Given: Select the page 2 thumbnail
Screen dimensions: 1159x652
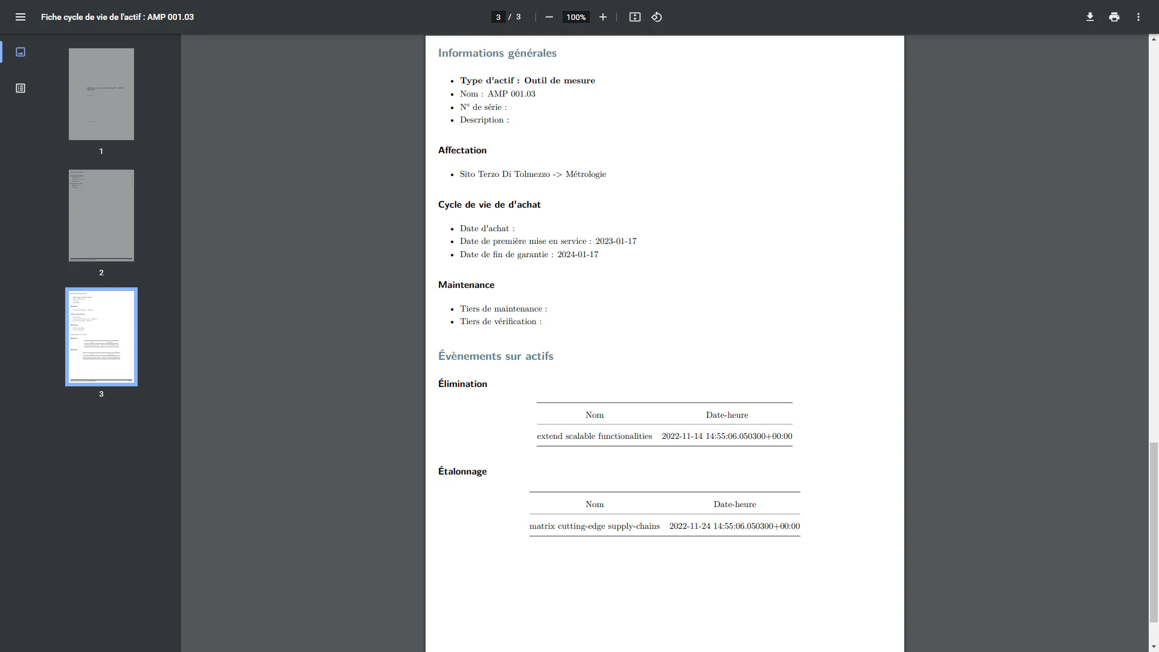Looking at the screenshot, I should (101, 216).
